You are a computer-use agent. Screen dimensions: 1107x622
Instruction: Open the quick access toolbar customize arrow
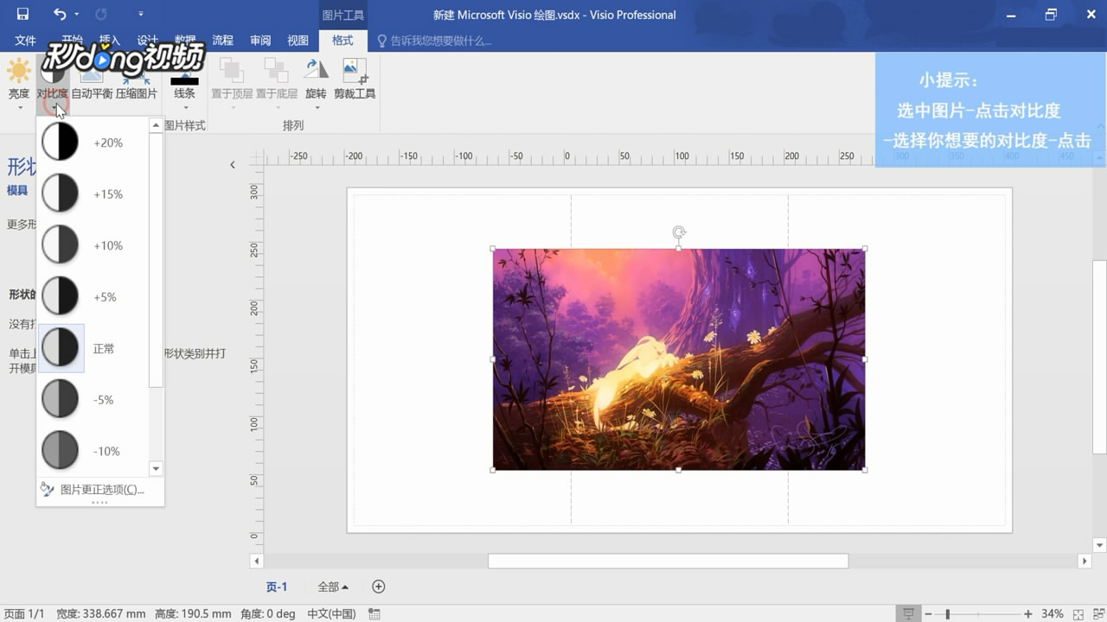[141, 14]
